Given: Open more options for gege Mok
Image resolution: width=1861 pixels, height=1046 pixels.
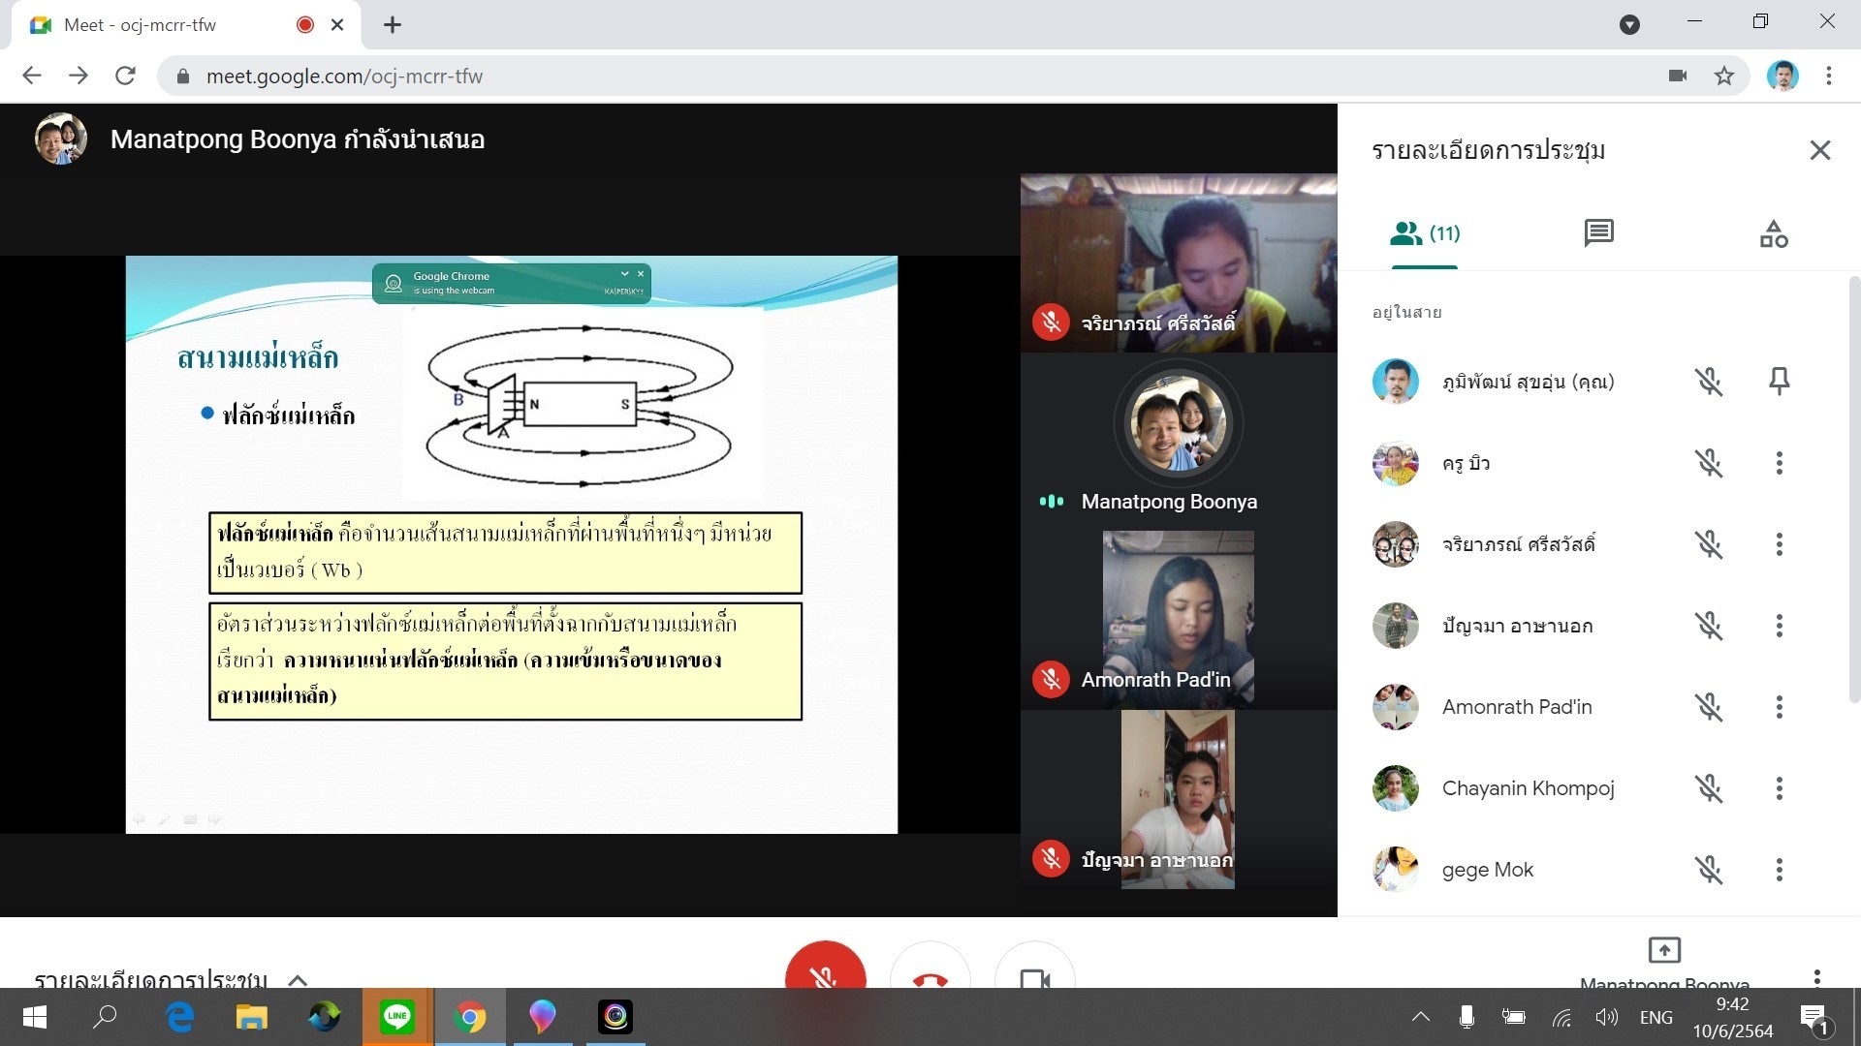Looking at the screenshot, I should pyautogui.click(x=1779, y=870).
